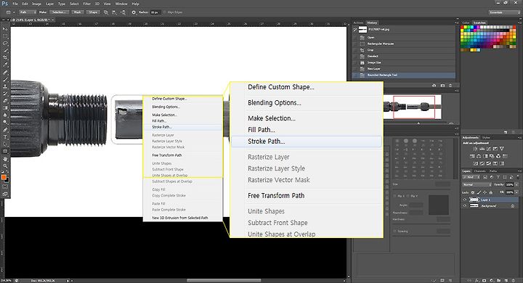523x283 pixels.
Task: Create new snapshot in History panel
Action: [x=442, y=86]
